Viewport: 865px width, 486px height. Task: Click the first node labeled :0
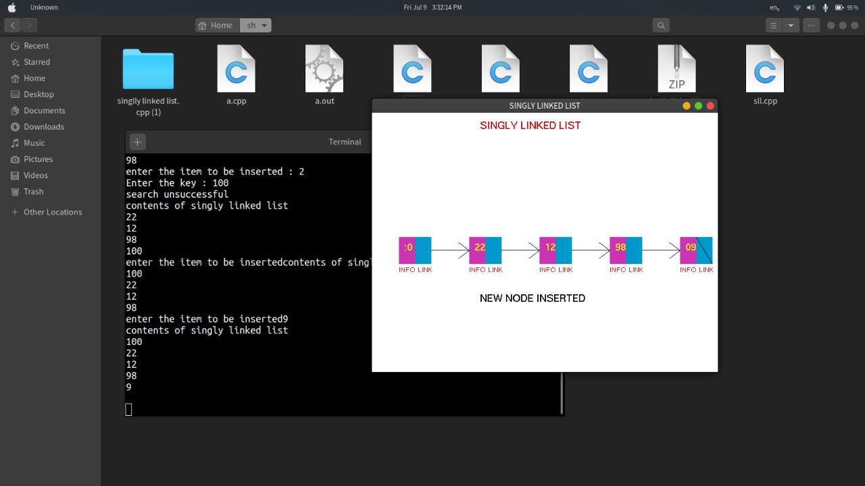tap(415, 250)
